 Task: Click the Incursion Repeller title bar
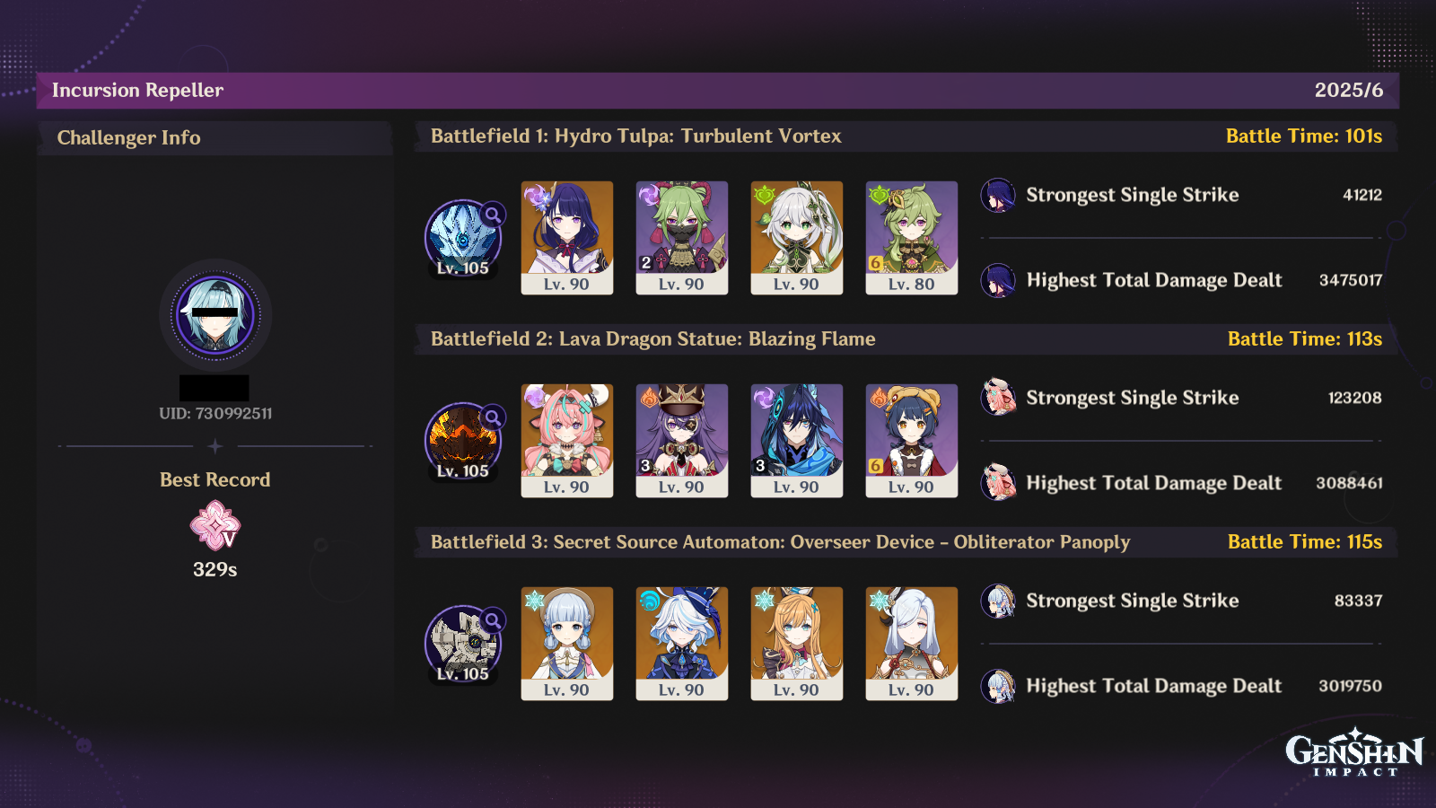pyautogui.click(x=718, y=91)
